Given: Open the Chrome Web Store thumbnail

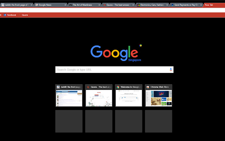Looking at the screenshot, I should (x=159, y=96).
